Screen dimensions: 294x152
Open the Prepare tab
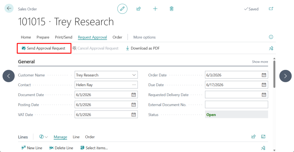coord(43,37)
